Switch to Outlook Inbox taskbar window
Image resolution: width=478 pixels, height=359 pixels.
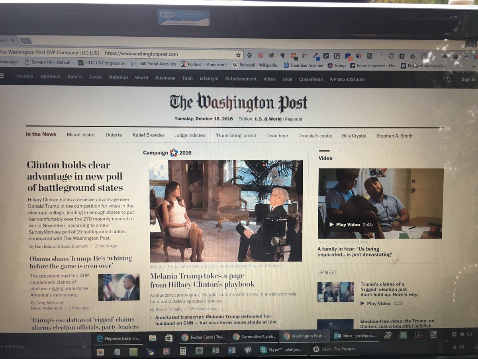tap(355, 335)
